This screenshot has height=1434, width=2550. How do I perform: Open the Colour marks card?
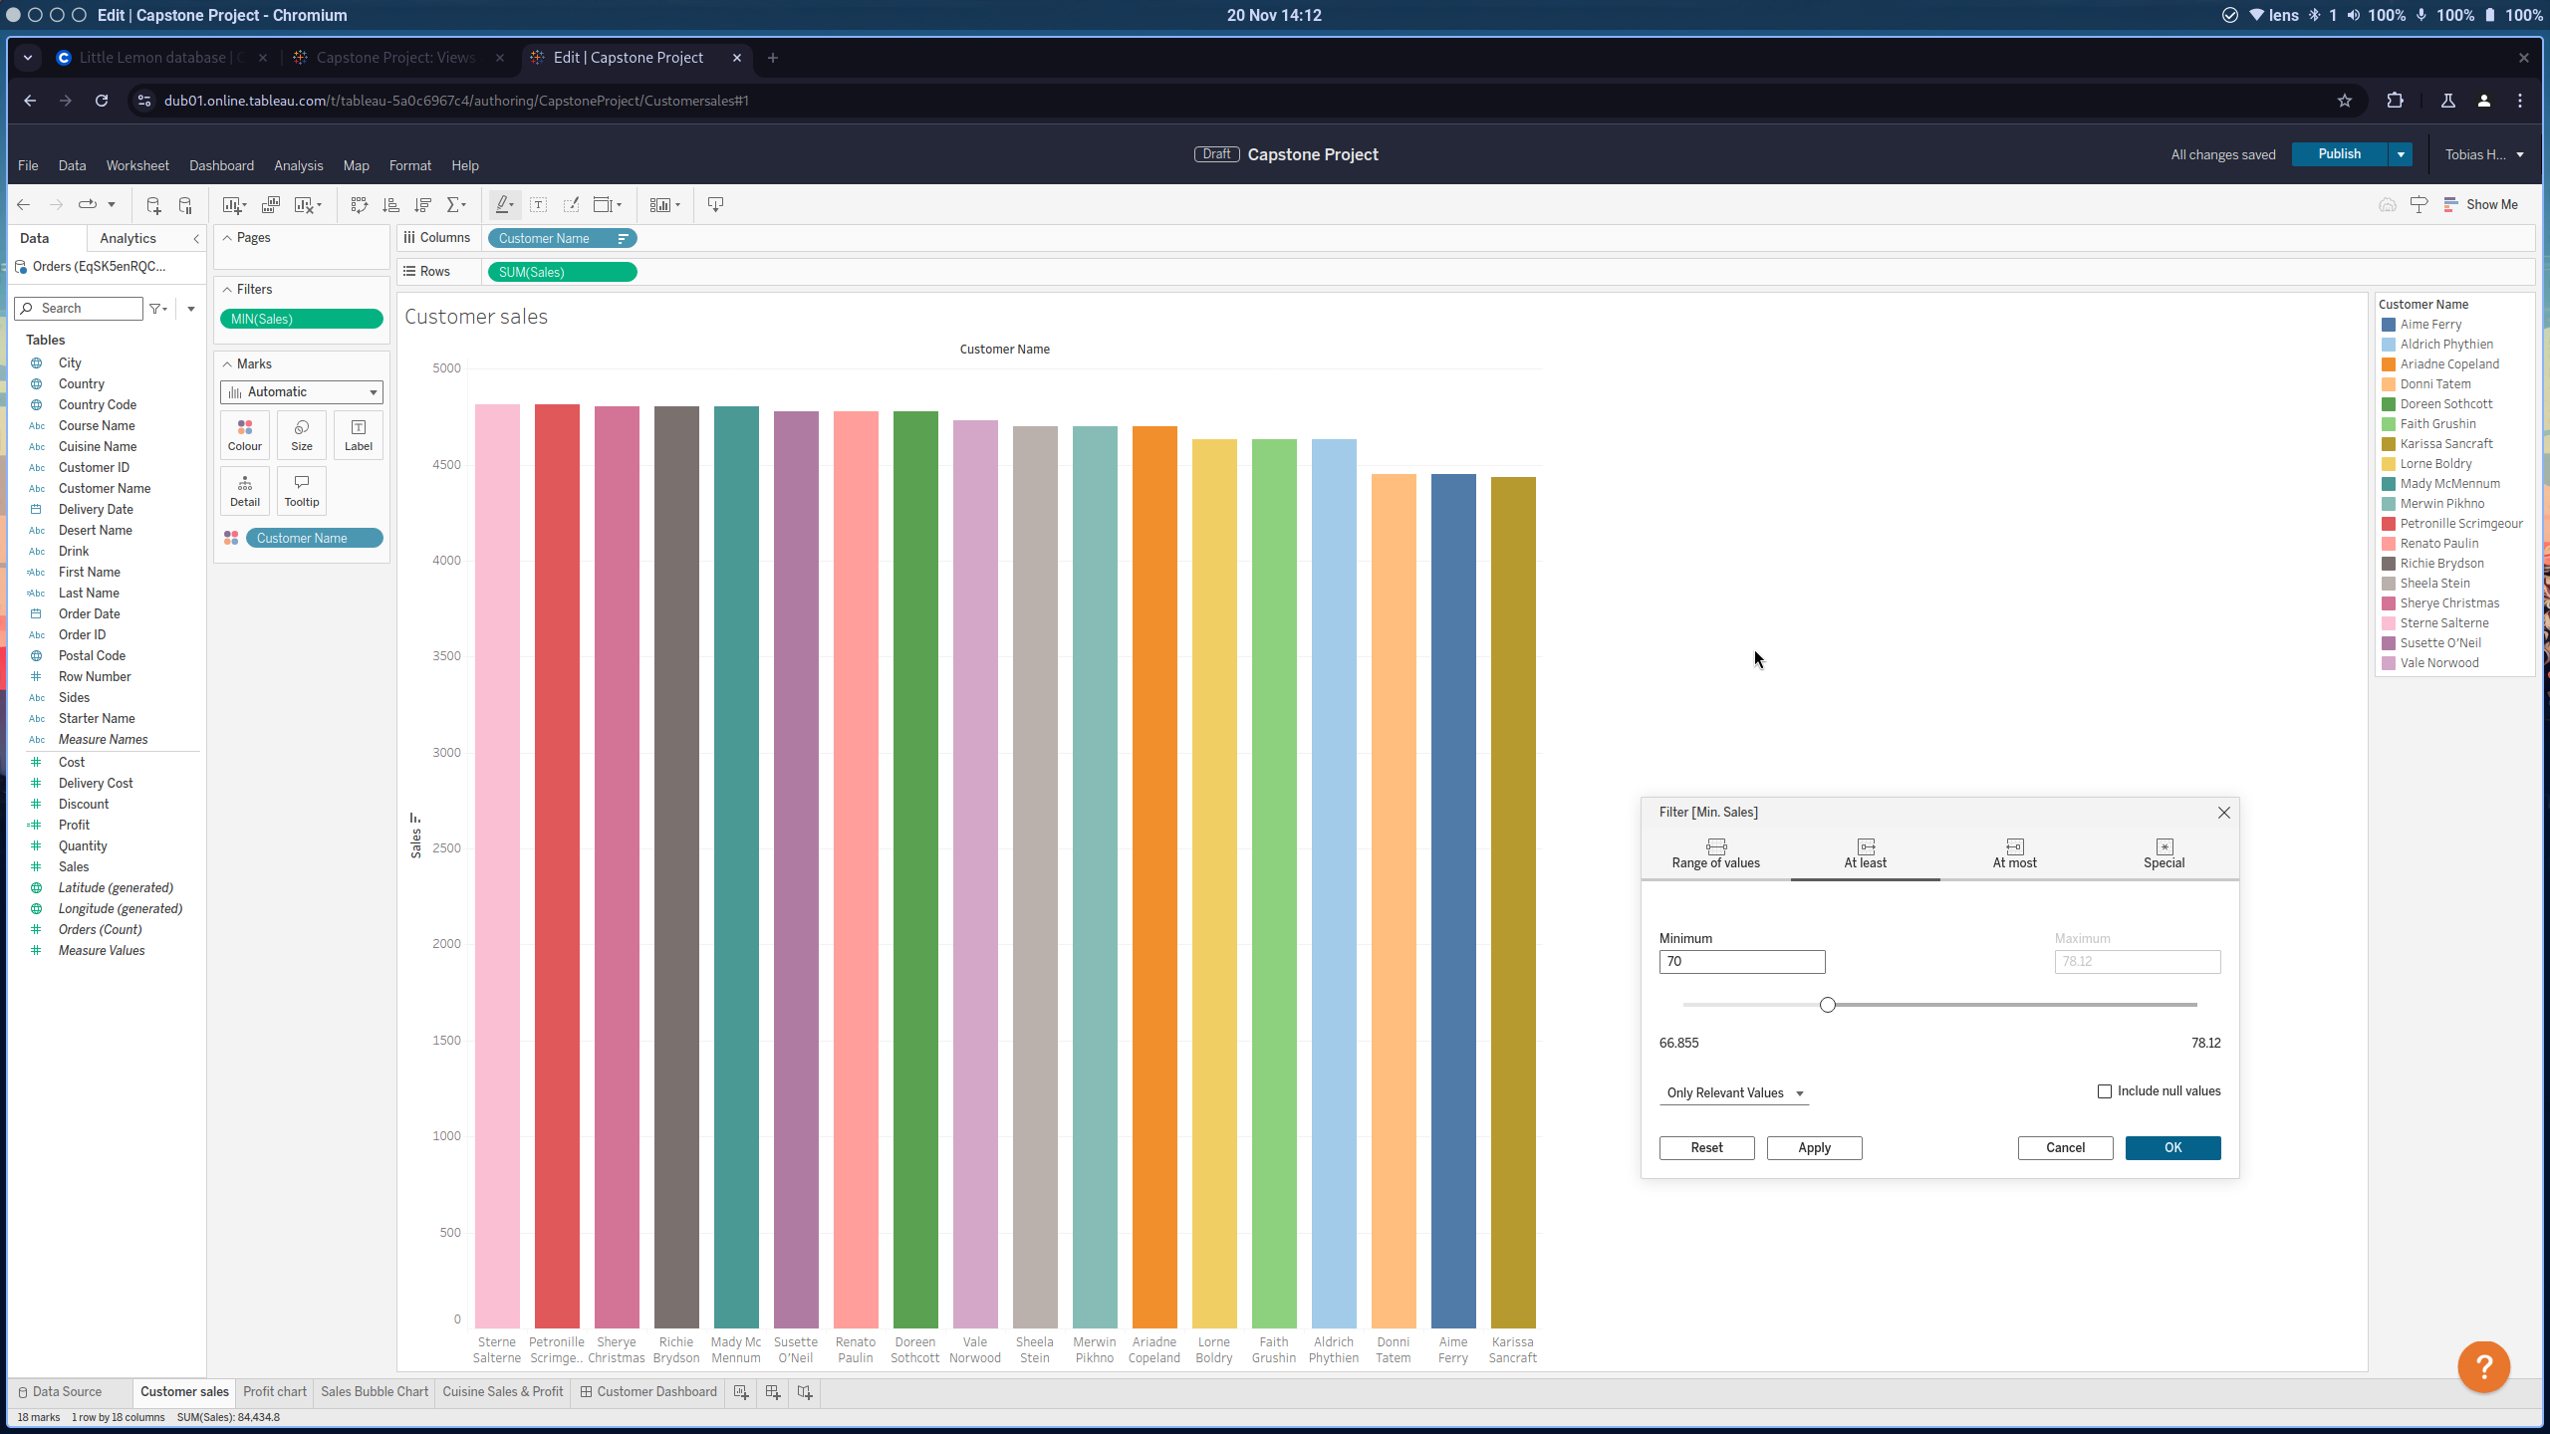(244, 435)
